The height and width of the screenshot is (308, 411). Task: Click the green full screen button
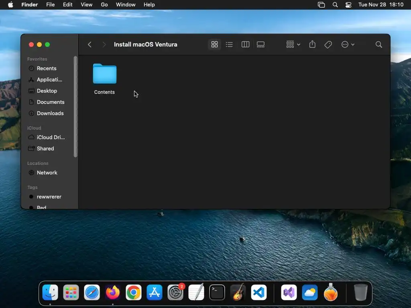click(47, 45)
